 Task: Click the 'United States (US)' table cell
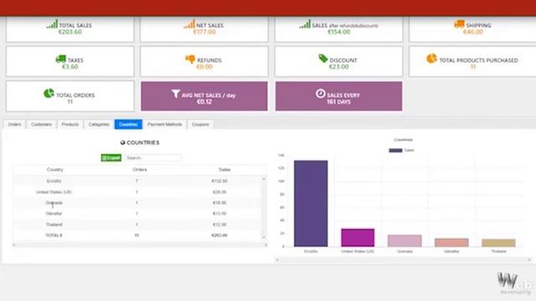pos(54,192)
